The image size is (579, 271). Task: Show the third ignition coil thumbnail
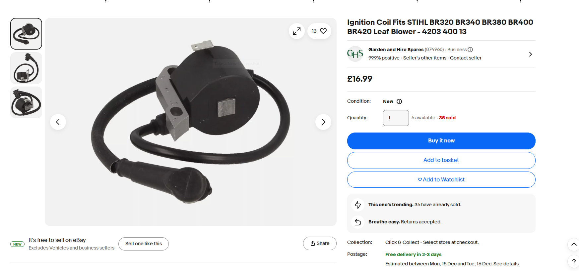(26, 102)
